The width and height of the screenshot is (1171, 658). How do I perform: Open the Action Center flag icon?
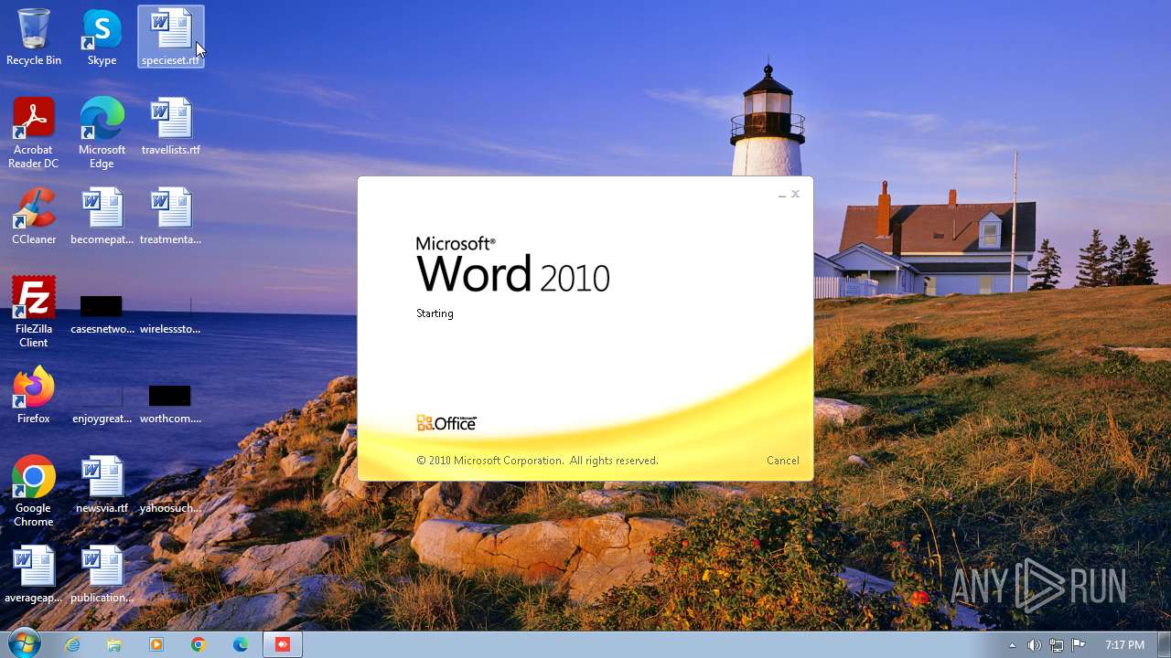pyautogui.click(x=1079, y=645)
